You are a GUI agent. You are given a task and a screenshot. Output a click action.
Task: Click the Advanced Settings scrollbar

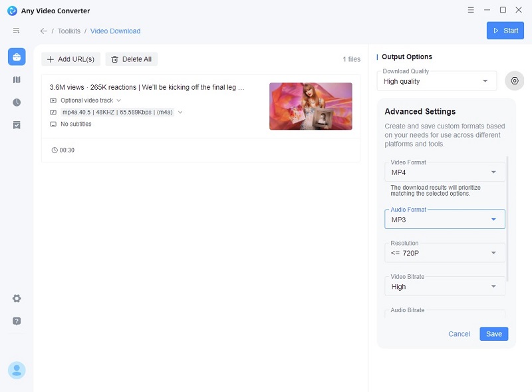click(507, 219)
